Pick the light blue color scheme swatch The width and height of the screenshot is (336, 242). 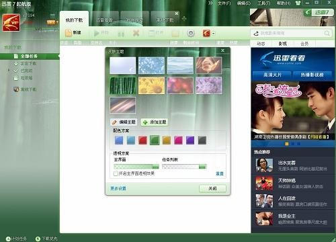tap(131, 140)
